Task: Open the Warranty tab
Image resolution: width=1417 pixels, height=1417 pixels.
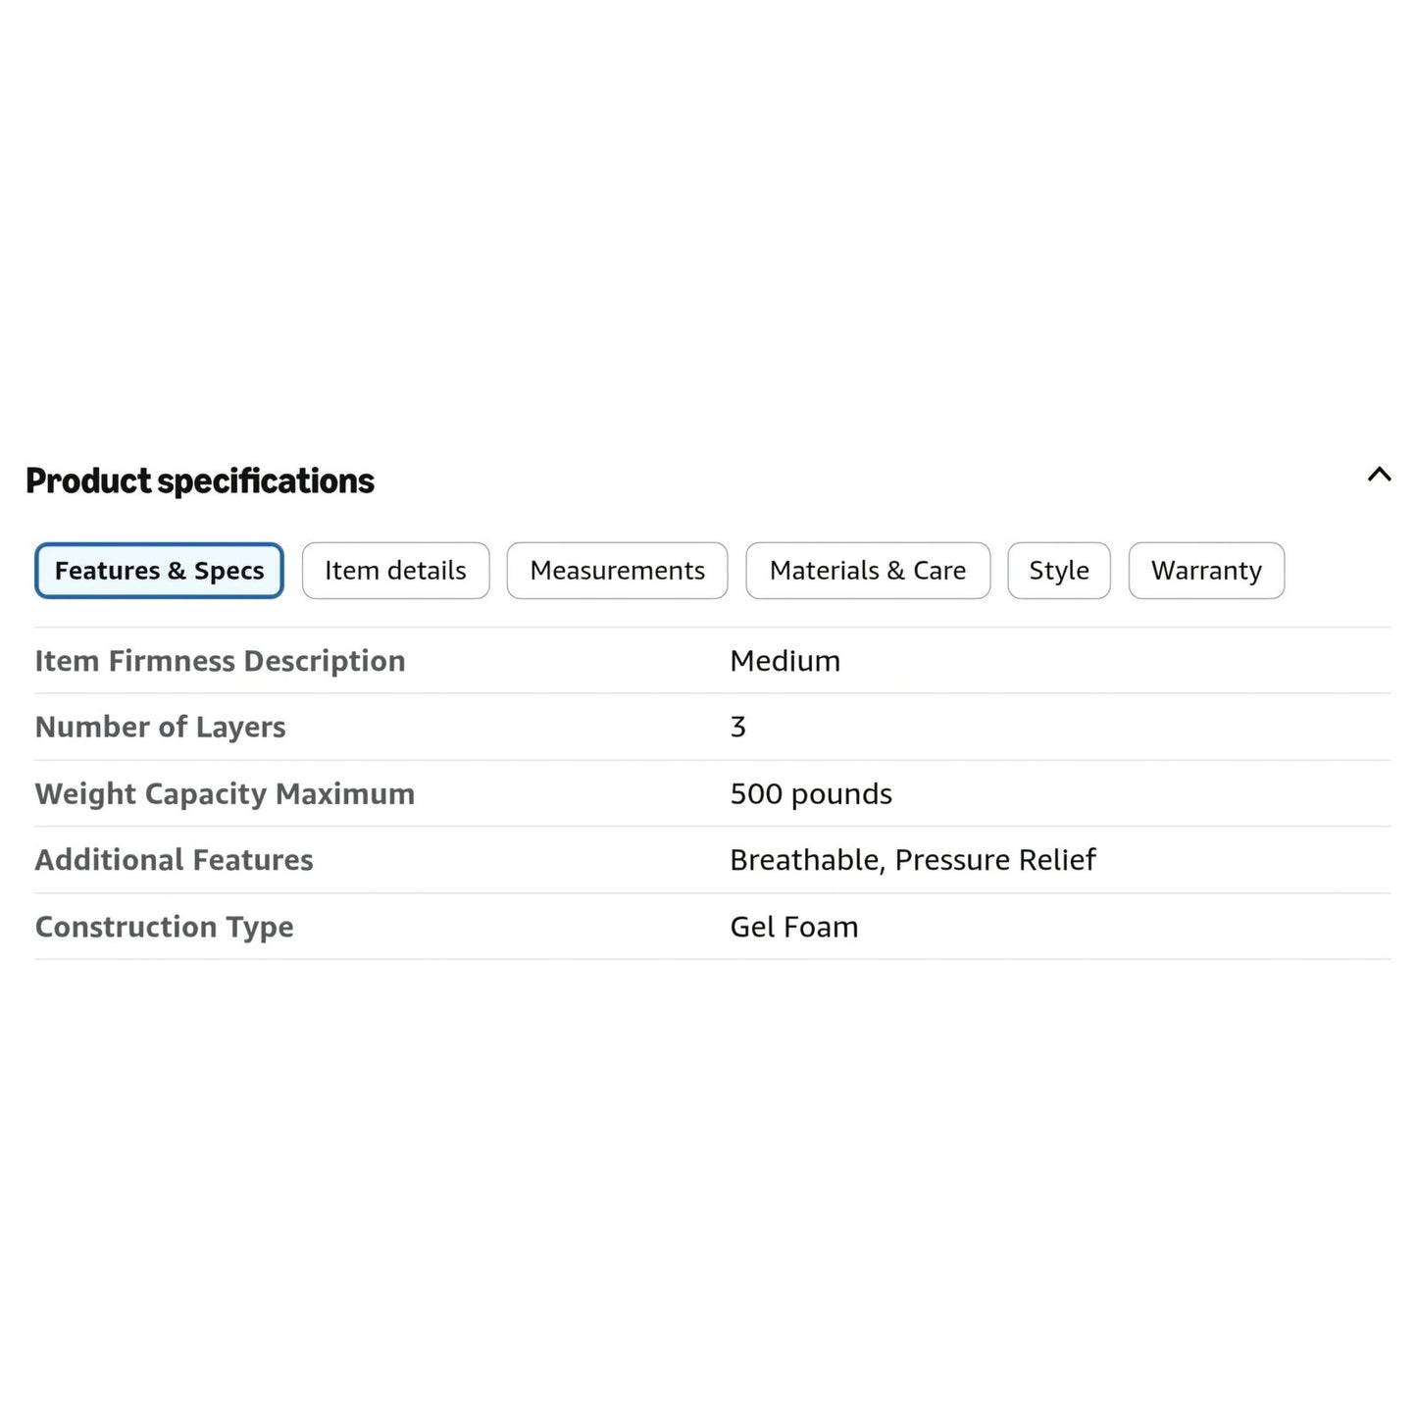Action: pyautogui.click(x=1206, y=571)
